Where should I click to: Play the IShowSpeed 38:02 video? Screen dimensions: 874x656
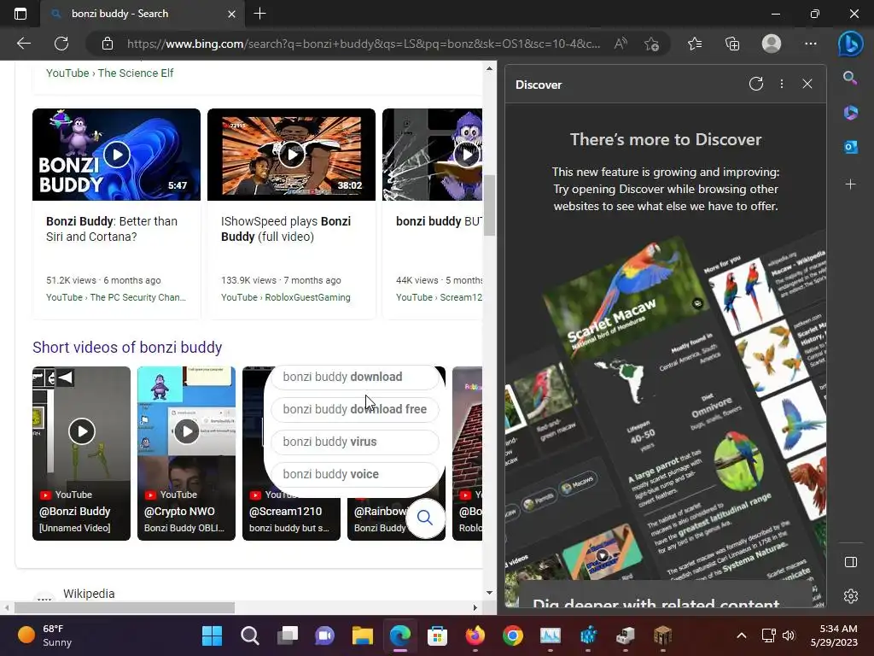tap(292, 155)
